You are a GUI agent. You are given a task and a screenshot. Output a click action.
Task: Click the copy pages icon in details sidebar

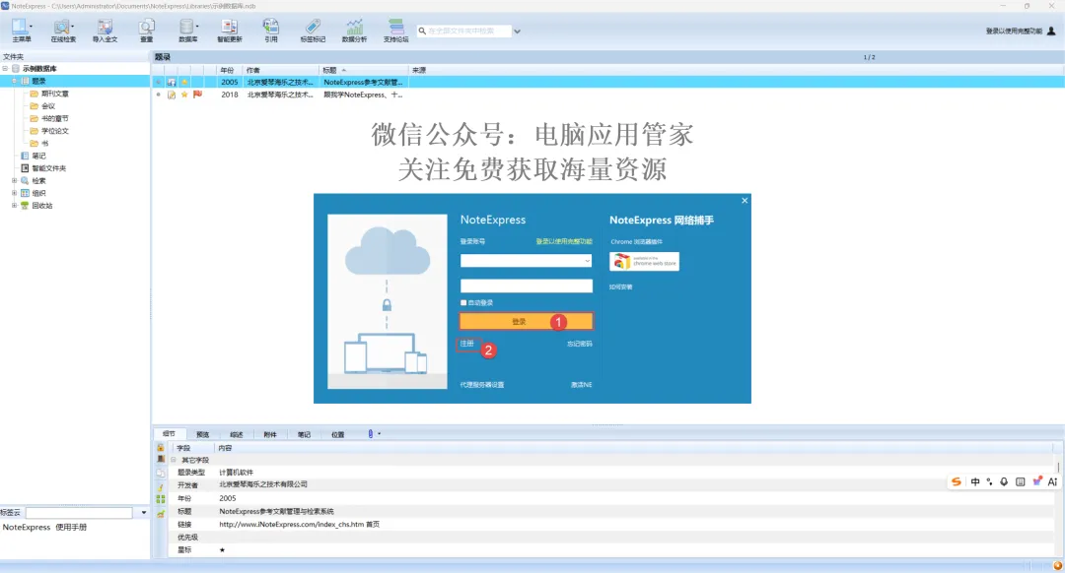161,474
